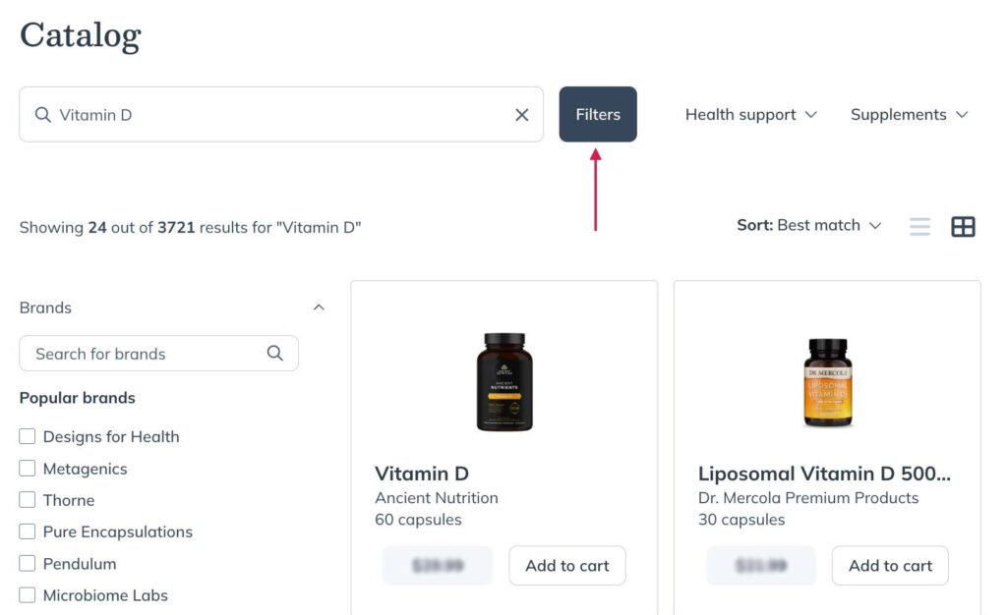Check the Designs for Health brand

coord(28,436)
